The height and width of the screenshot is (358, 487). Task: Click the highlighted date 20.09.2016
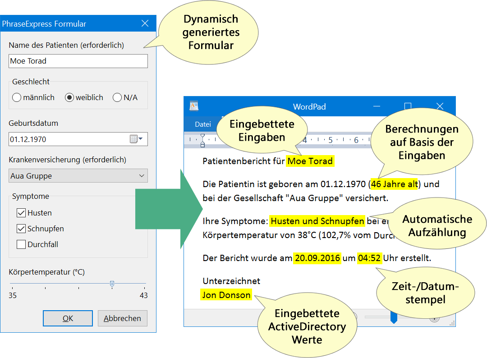(x=317, y=258)
